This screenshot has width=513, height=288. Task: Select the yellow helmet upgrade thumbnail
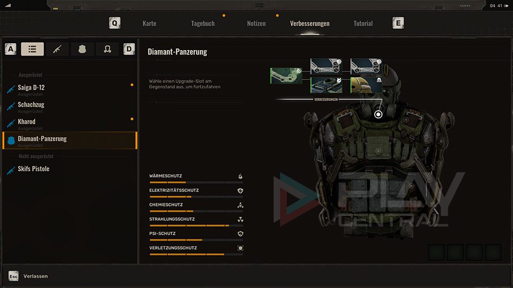pyautogui.click(x=366, y=85)
